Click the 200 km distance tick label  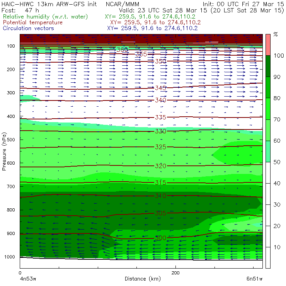point(175,273)
